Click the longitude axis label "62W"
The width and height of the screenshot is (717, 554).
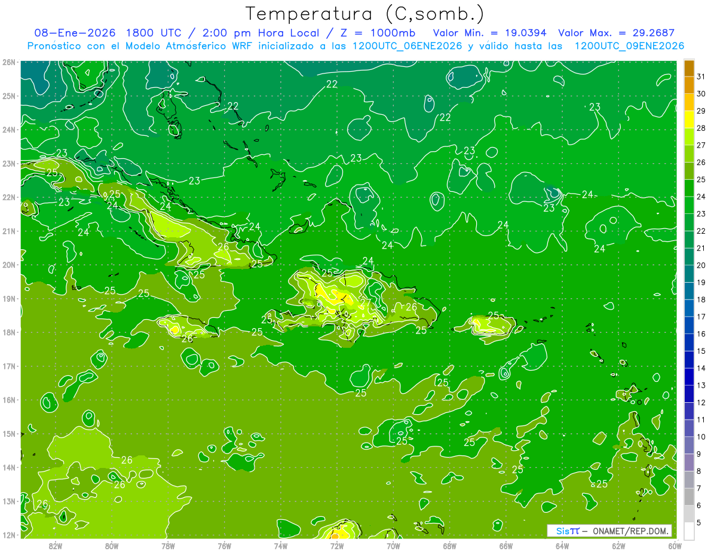click(618, 546)
